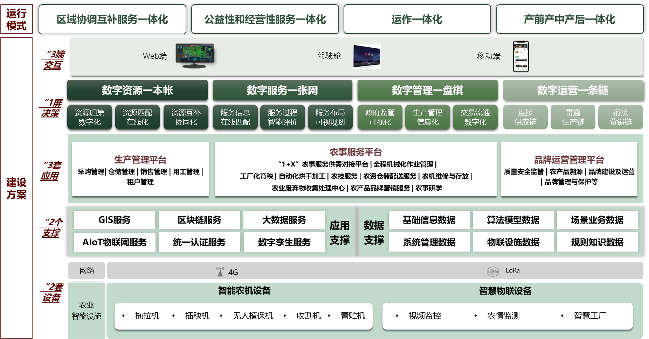
Task: Toggle 政府监管可视化 option
Action: point(380,117)
